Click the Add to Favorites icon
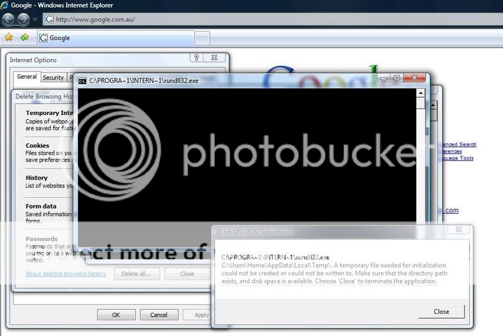 25,37
